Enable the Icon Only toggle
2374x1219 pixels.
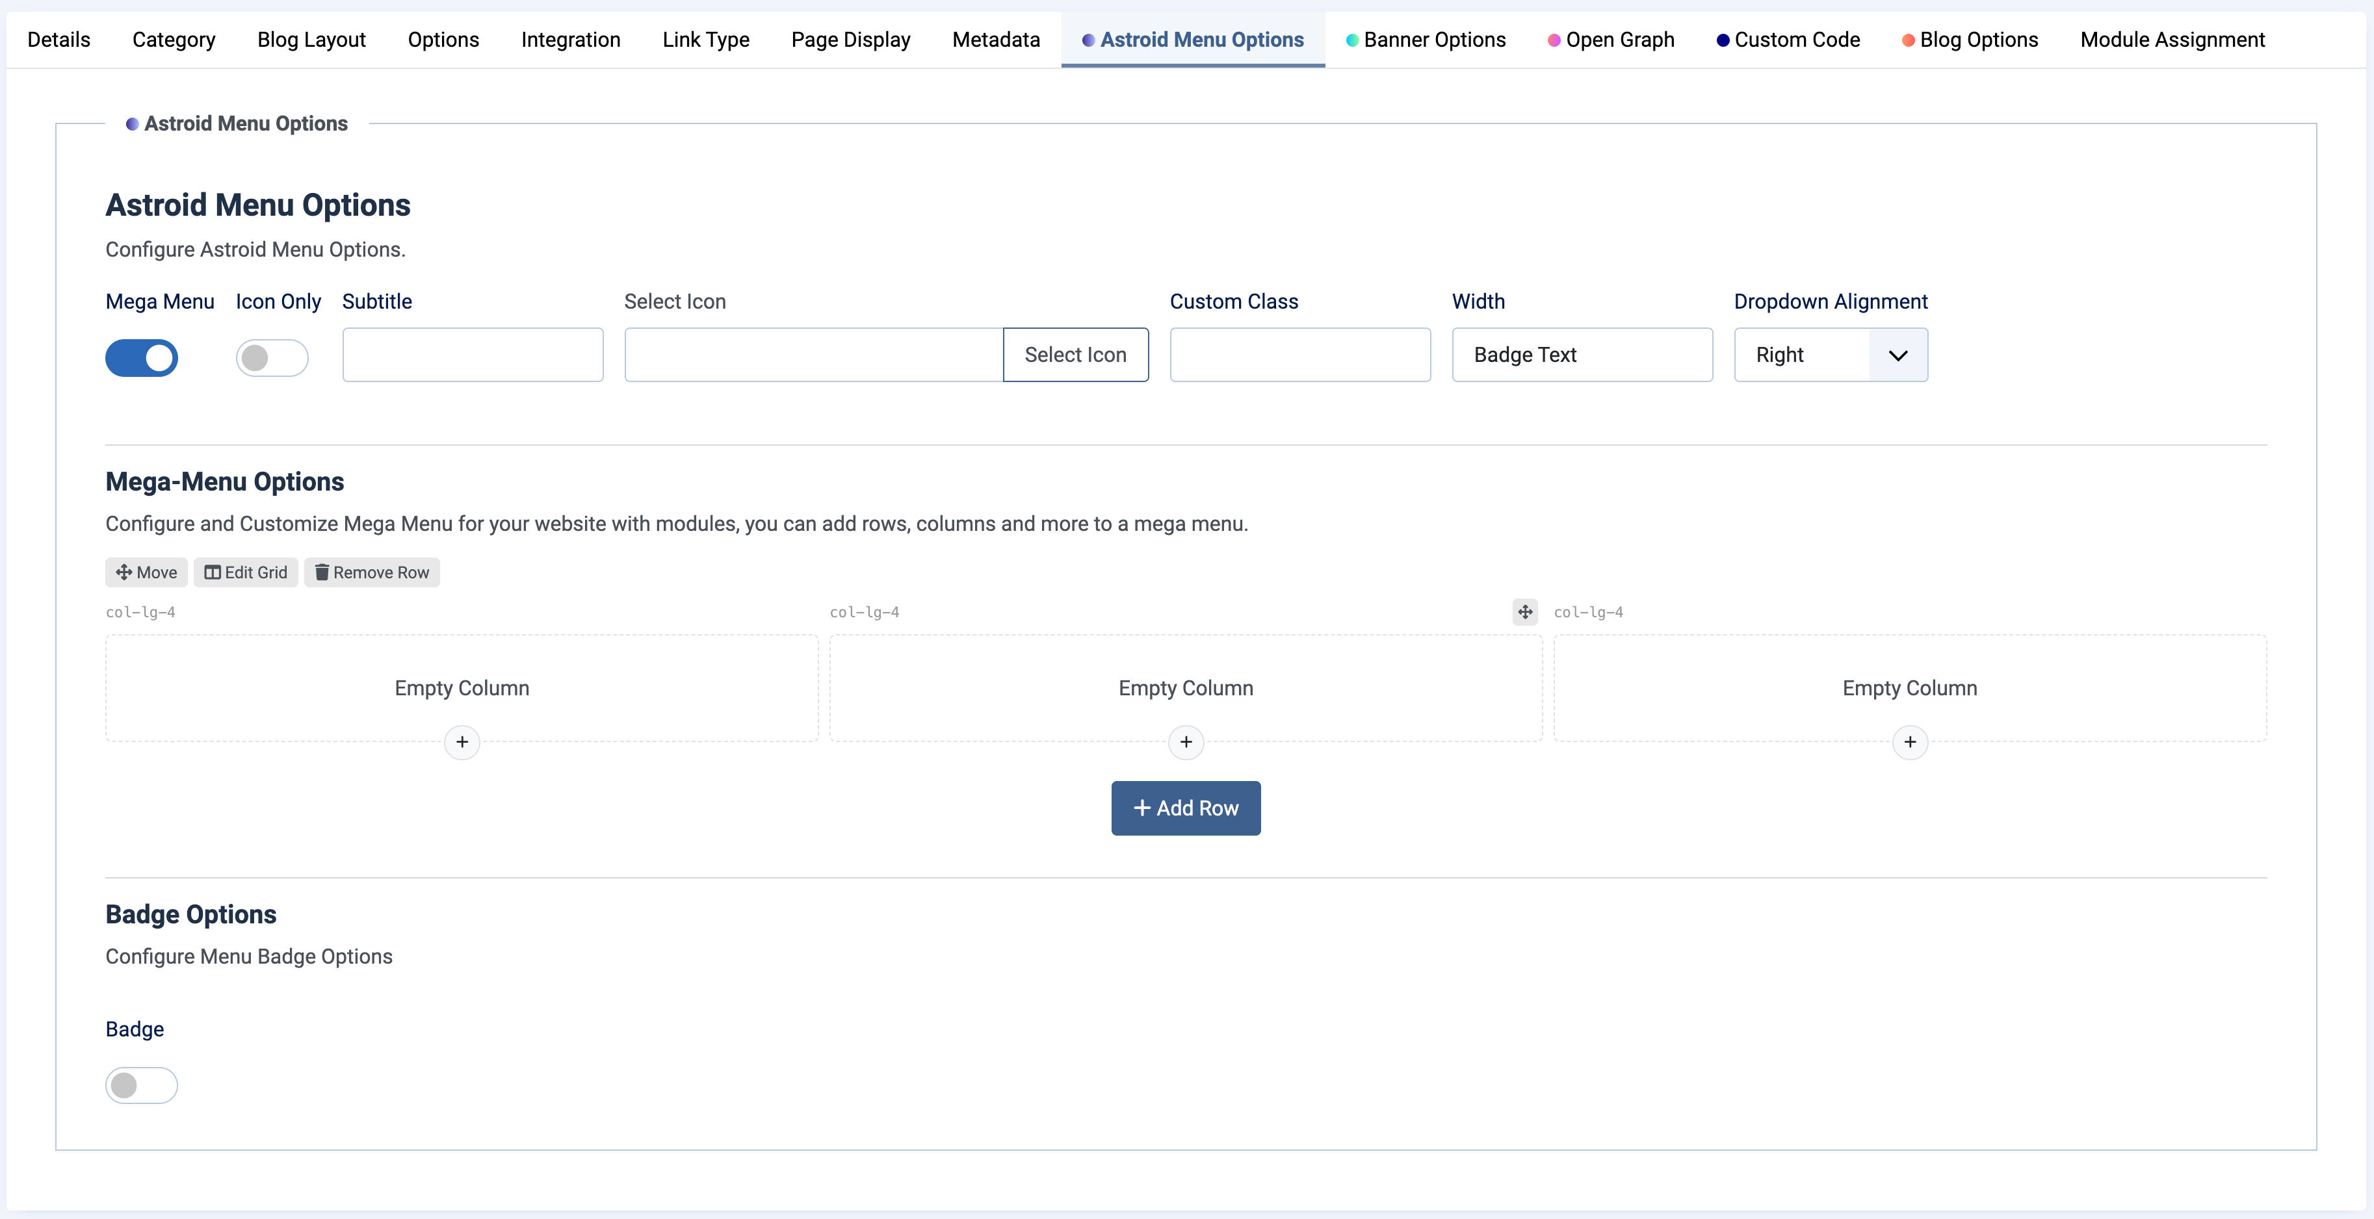tap(272, 359)
